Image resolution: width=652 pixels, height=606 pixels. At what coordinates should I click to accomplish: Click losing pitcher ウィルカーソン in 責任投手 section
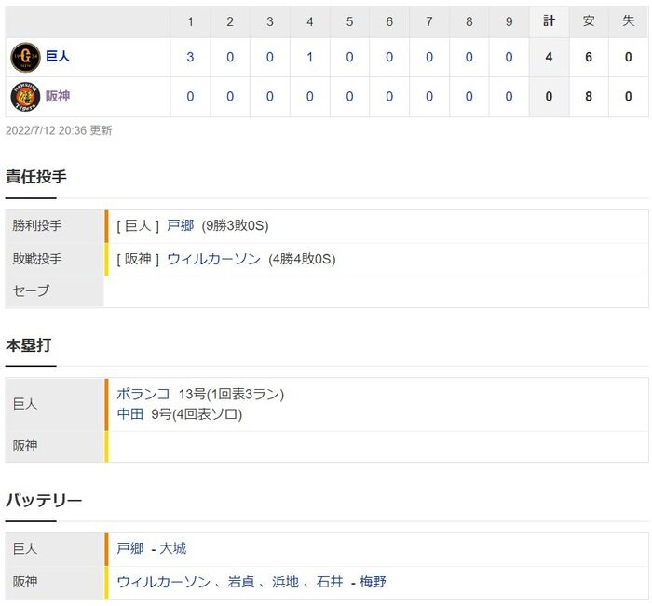213,260
